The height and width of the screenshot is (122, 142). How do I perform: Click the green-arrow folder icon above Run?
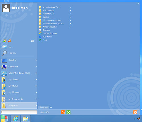[4, 41]
